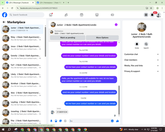The height and width of the screenshot is (132, 165).
Task: Click Junior's avatar beside the phone number message
Action: click(52, 112)
